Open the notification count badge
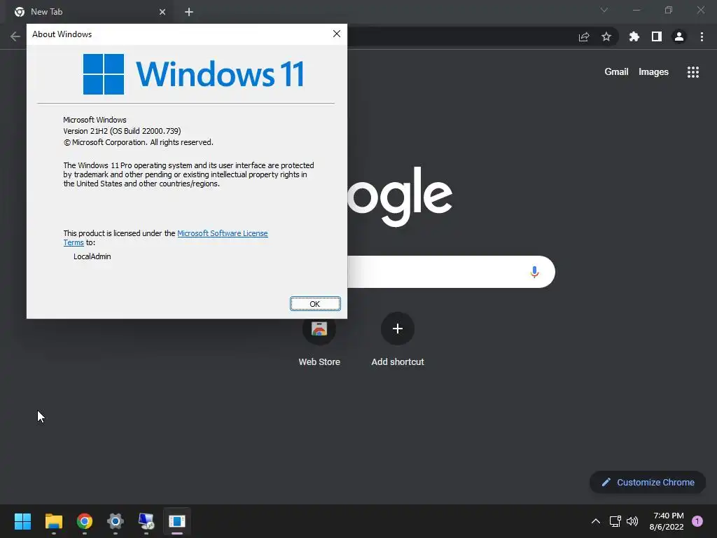The image size is (717, 538). [x=697, y=521]
